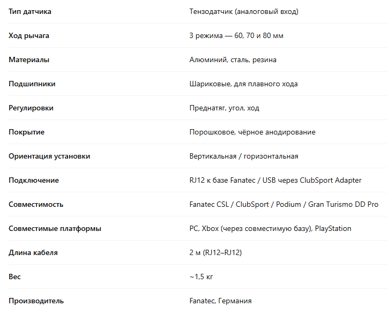Click the 'Вертикальная / горизонтальная' value
The width and height of the screenshot is (387, 314).
244,156
